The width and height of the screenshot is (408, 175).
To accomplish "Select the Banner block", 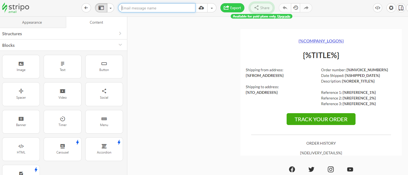I will tap(21, 122).
